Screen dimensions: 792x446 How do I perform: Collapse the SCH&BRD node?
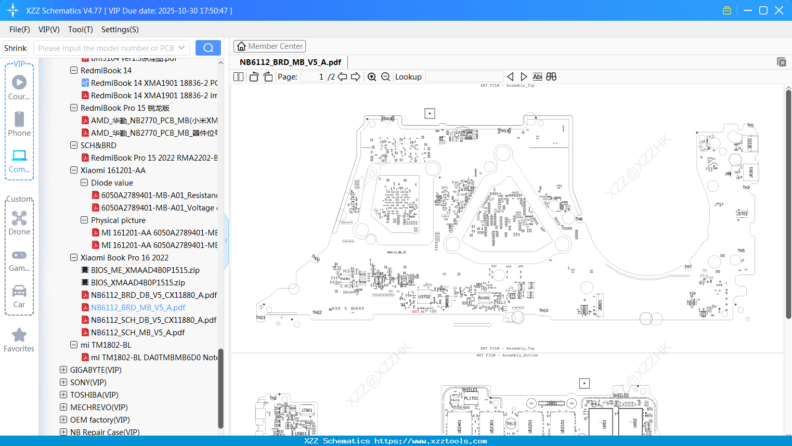pyautogui.click(x=74, y=145)
